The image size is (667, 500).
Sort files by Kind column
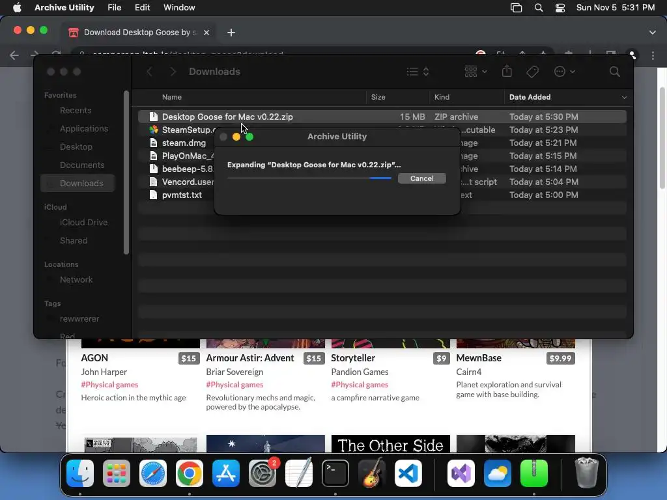coord(442,97)
